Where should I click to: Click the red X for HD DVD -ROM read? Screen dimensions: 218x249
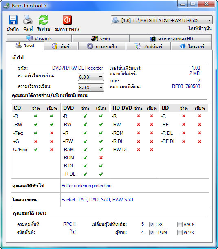tap(139, 133)
